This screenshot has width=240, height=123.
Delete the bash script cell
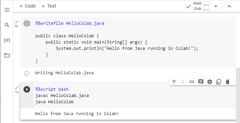pyautogui.click(x=228, y=82)
